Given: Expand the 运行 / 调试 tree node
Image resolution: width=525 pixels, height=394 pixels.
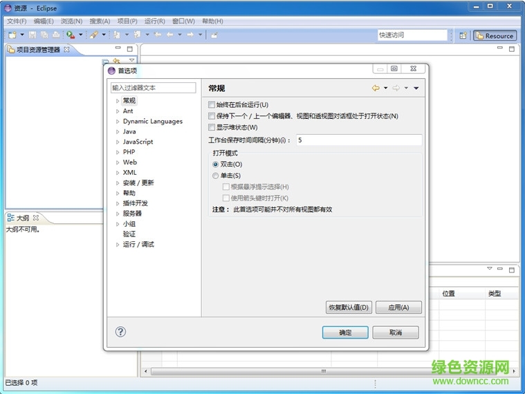Looking at the screenshot, I should 118,245.
